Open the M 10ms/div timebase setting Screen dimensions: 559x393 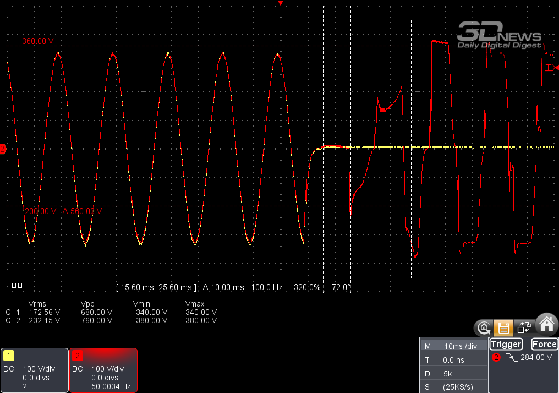[x=453, y=346]
